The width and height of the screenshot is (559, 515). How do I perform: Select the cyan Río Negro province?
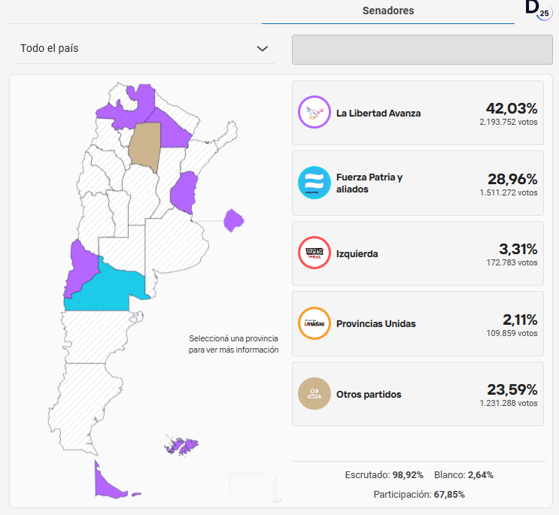click(105, 289)
